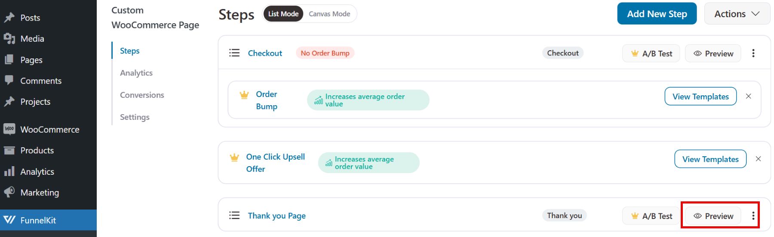Image resolution: width=774 pixels, height=237 pixels.
Task: Open WooCommerce in the WordPress admin menu
Action: point(49,129)
